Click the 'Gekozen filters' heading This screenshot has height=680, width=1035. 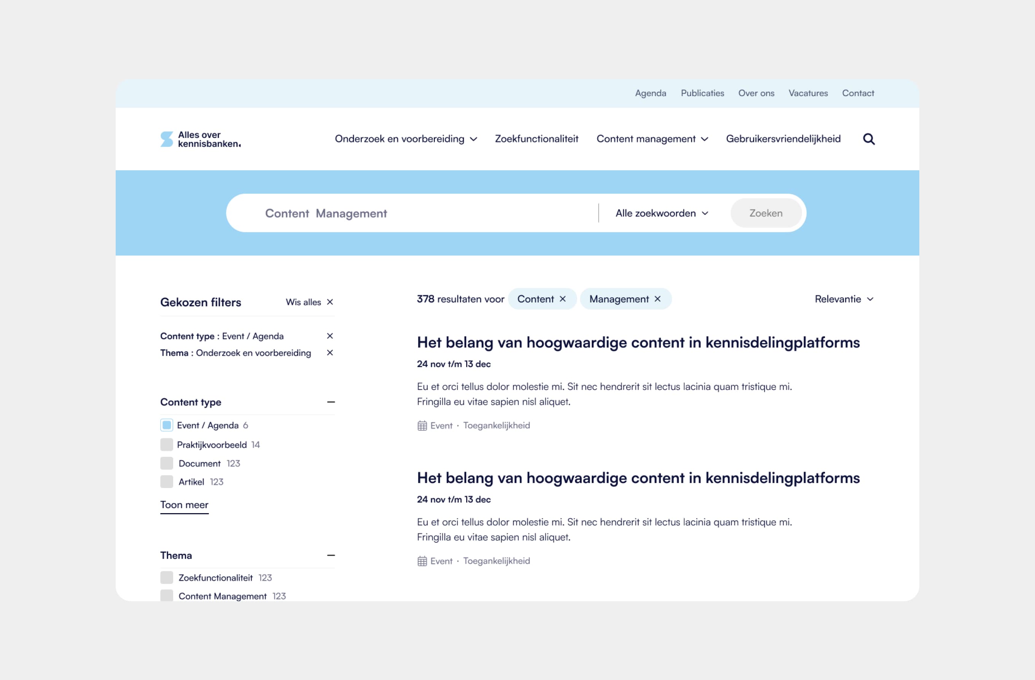click(201, 303)
